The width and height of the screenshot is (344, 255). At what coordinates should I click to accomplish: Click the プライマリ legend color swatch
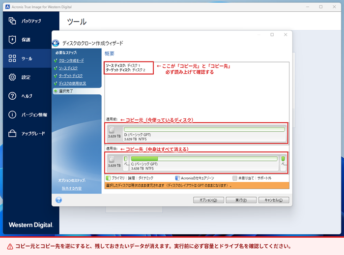coord(108,178)
